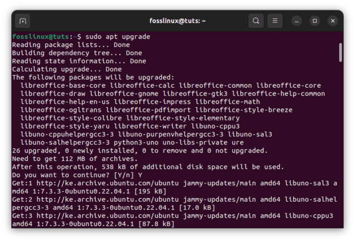Click the search magnifier icon
Viewport: 355px width, 241px height.
pos(256,21)
